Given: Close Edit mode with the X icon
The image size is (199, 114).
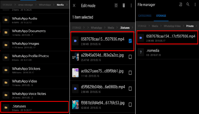Looking at the screenshot, I should 74,6.
